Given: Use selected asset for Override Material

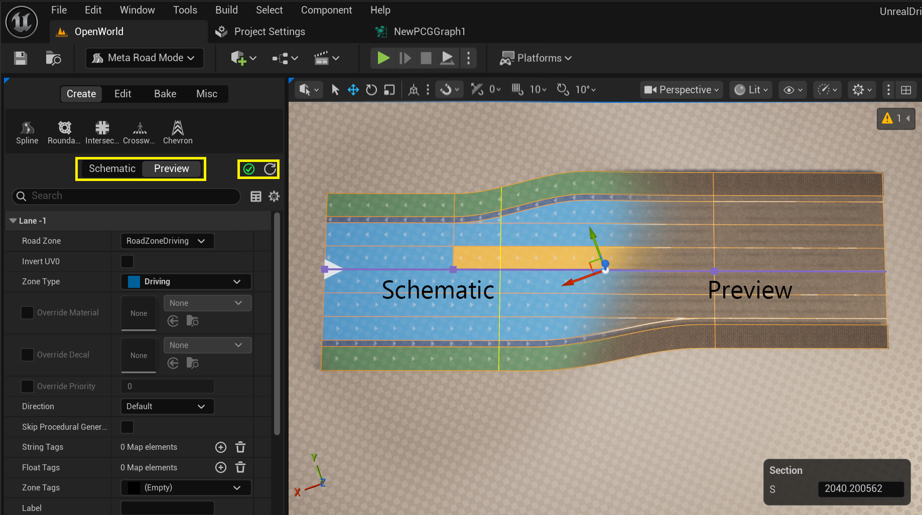Looking at the screenshot, I should pos(173,321).
